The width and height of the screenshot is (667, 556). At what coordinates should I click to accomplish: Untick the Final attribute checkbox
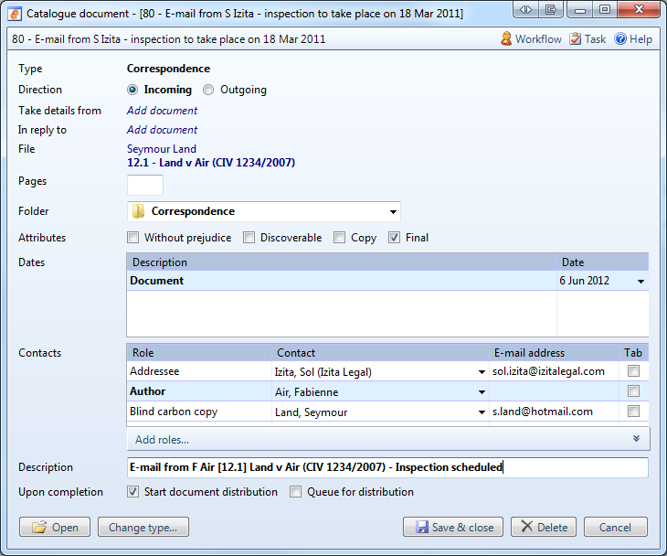click(394, 238)
